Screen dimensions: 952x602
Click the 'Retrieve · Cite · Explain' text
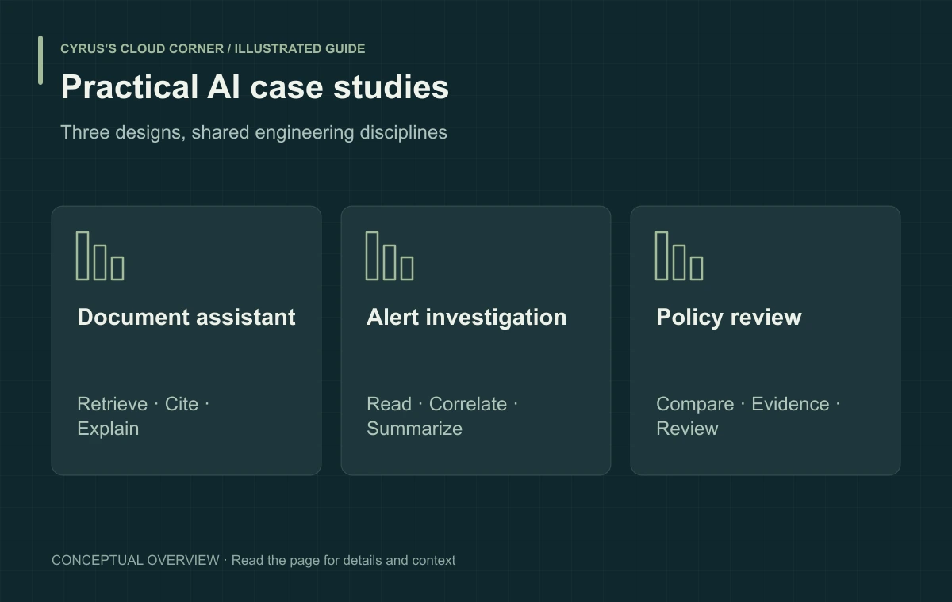point(144,416)
